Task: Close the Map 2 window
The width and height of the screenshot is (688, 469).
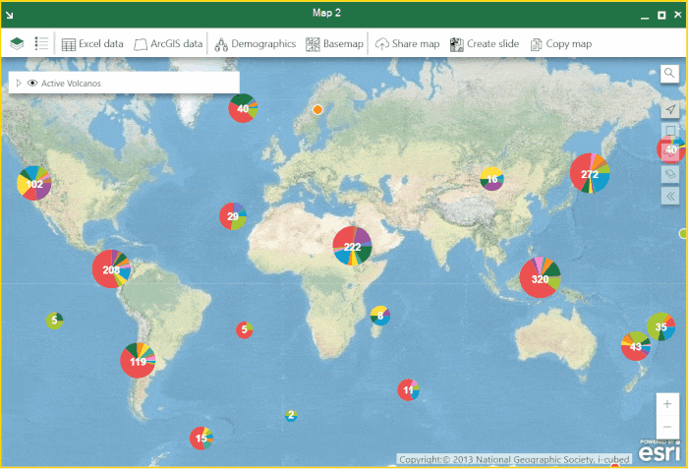Action: tap(678, 15)
